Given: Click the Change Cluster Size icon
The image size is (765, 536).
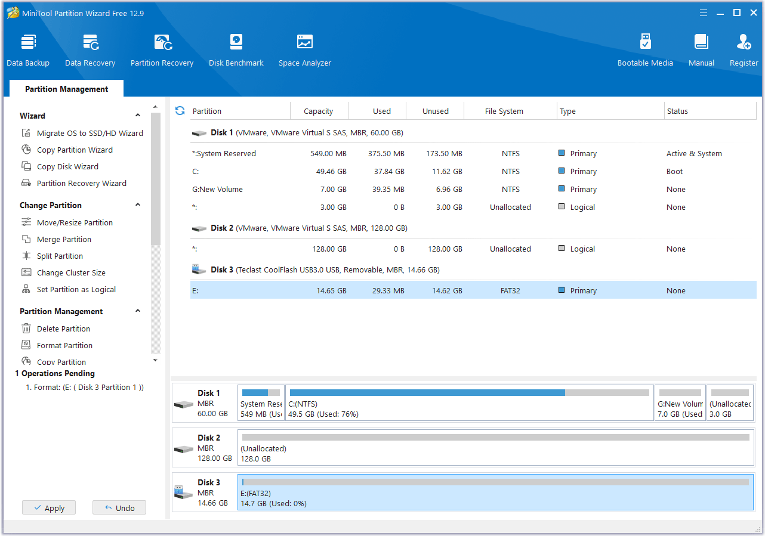Looking at the screenshot, I should (x=26, y=272).
